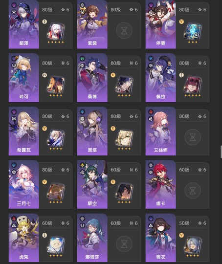Open 貊澤's equipped light cone icon

click(x=56, y=32)
